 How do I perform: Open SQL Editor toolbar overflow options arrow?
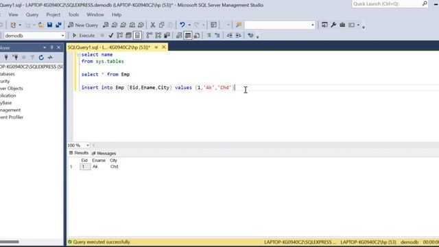tap(258, 36)
